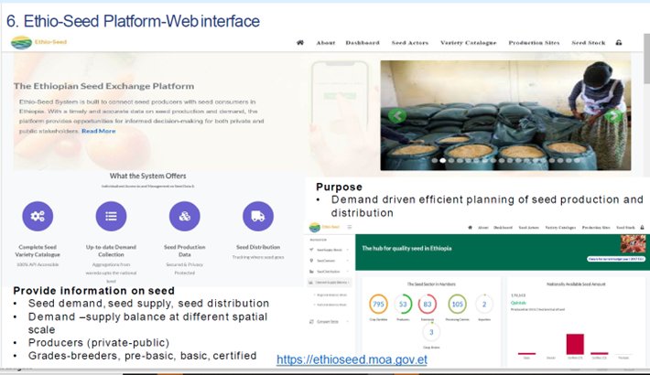Click the Seed Demand pin icon in the sidebar

(x=311, y=261)
